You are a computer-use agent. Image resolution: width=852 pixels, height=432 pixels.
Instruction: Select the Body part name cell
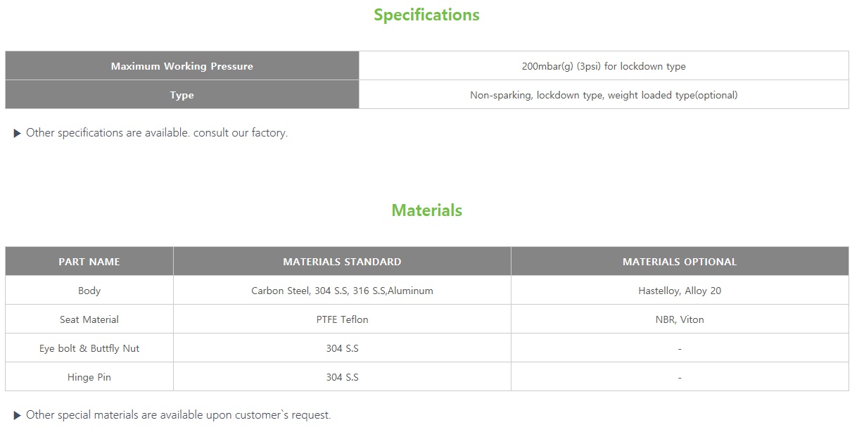89,291
